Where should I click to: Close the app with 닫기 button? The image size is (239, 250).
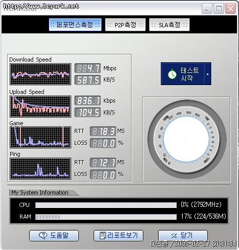click(x=183, y=236)
